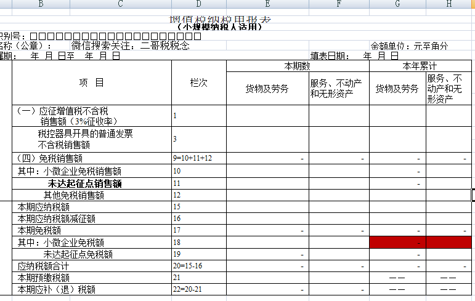Click red cell under 本年累计 货物及劳务
This screenshot has width=475, height=301.
(x=397, y=243)
